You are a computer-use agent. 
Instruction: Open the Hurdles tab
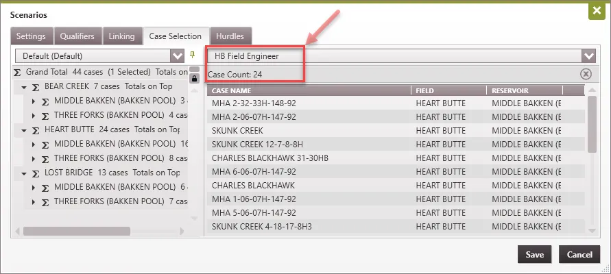point(230,36)
